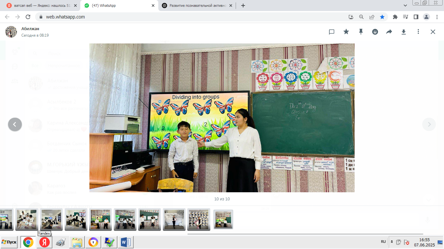The height and width of the screenshot is (249, 444).
Task: Click the large classroom photo
Action: pos(222,118)
